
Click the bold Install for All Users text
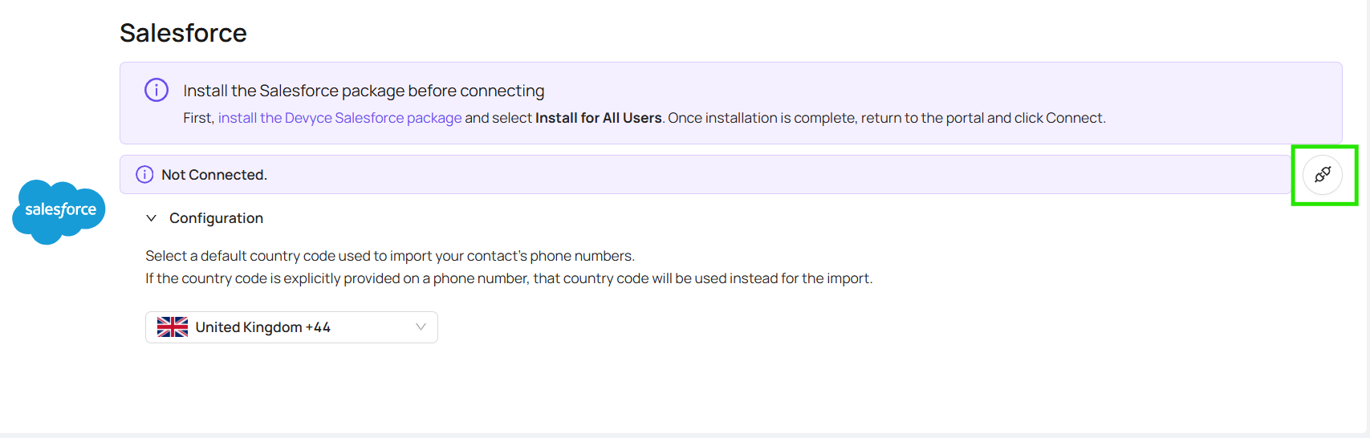[x=599, y=118]
